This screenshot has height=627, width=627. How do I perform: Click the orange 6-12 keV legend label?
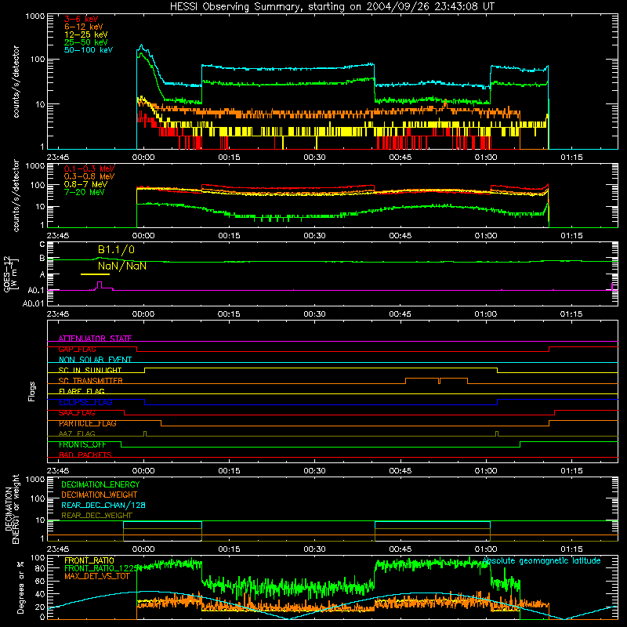point(84,27)
